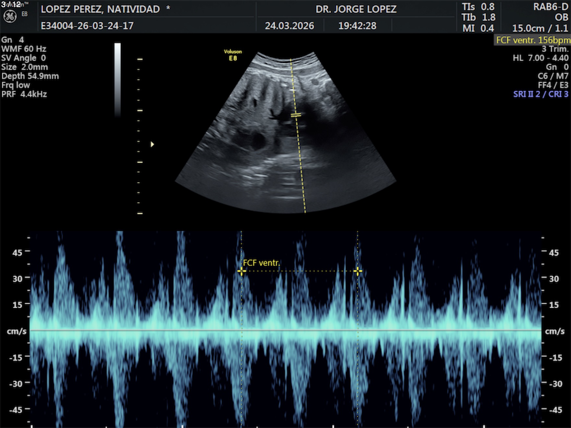Click patient name LOPEZ PEREZ, NATIVIDAD

[100, 9]
